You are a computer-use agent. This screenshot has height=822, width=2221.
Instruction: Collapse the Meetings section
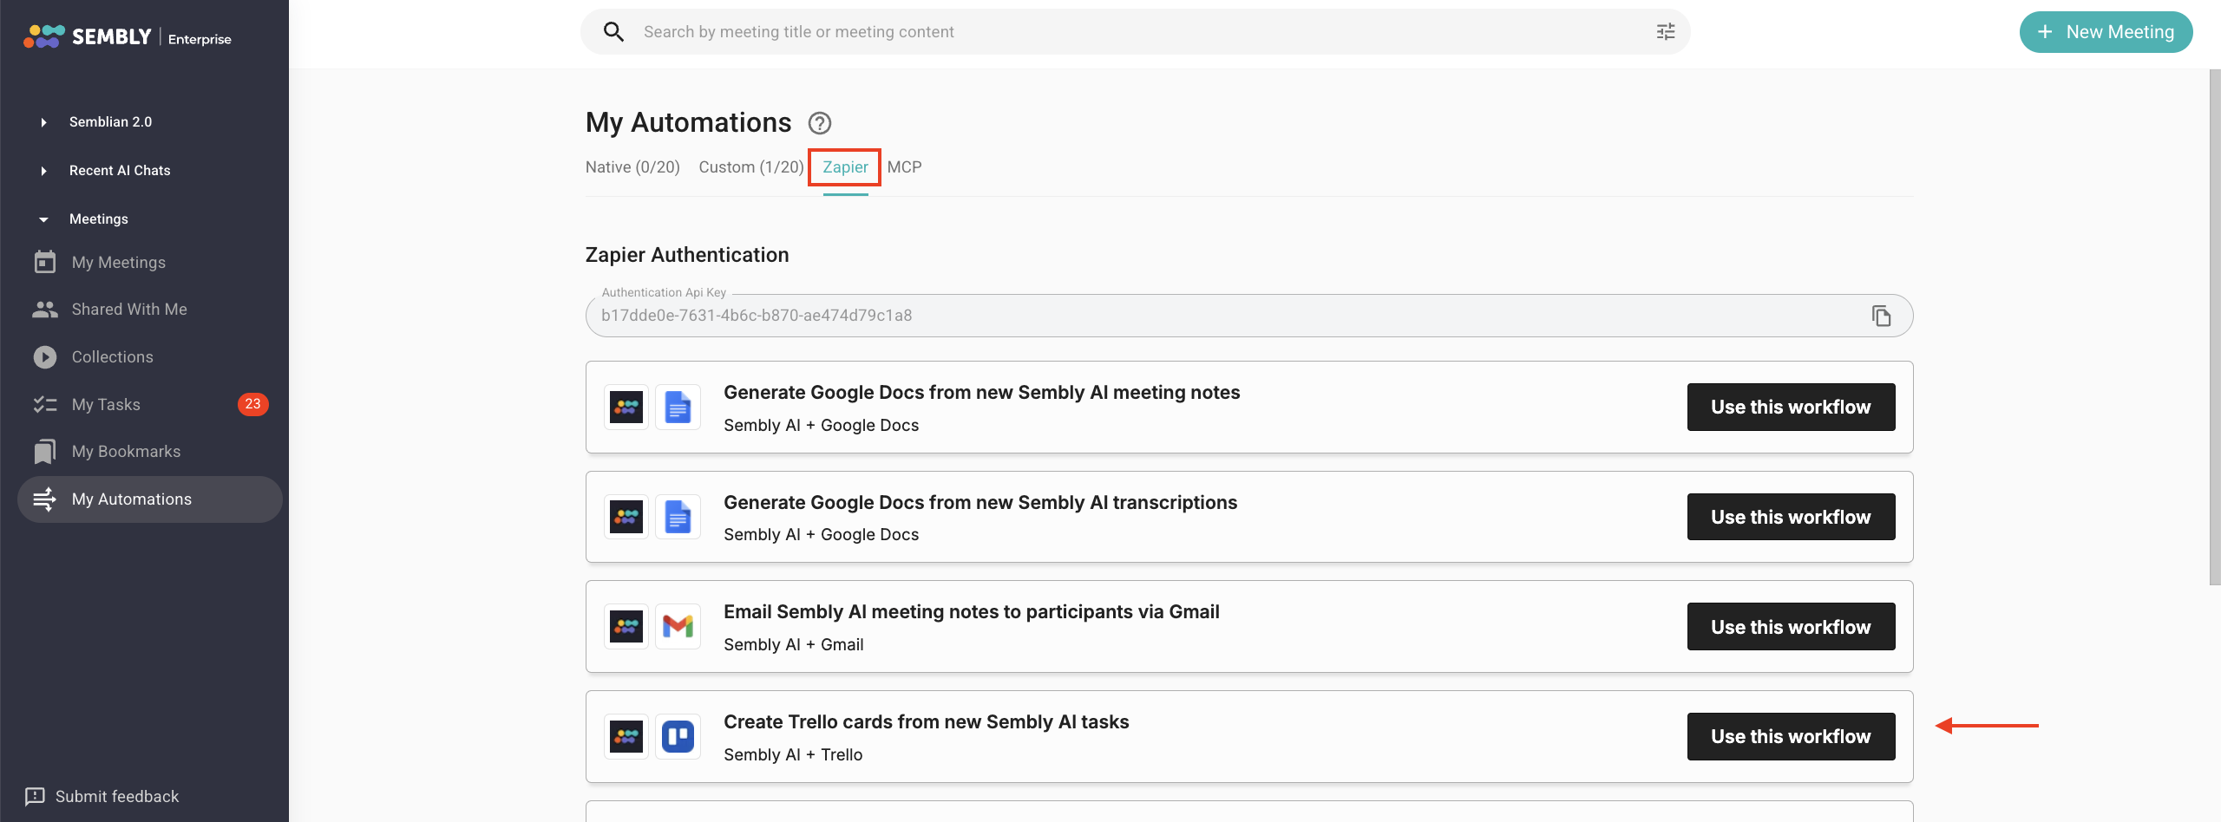[x=43, y=219]
